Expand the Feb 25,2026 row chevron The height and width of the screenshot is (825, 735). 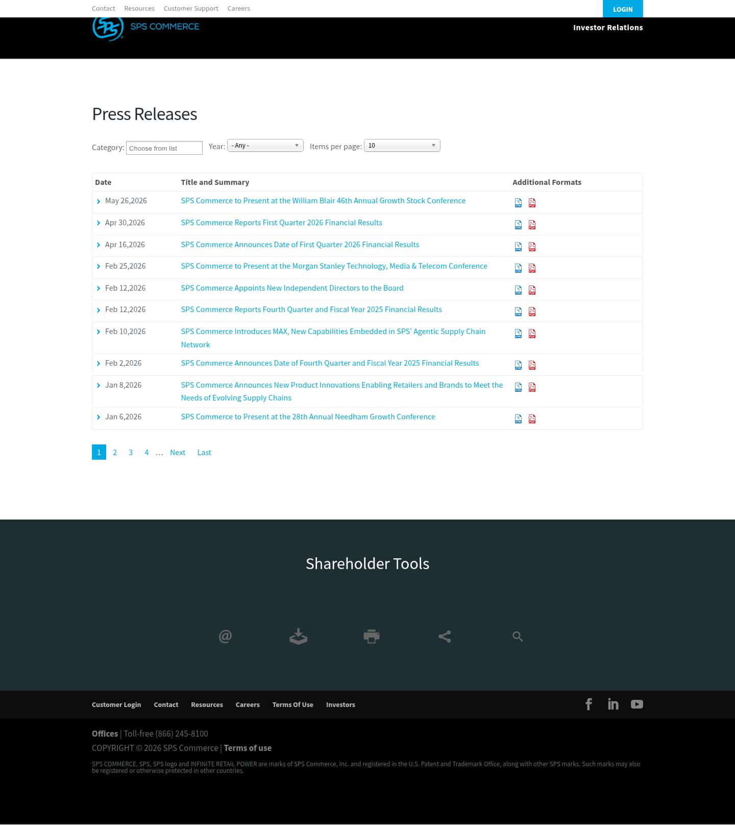pos(99,267)
